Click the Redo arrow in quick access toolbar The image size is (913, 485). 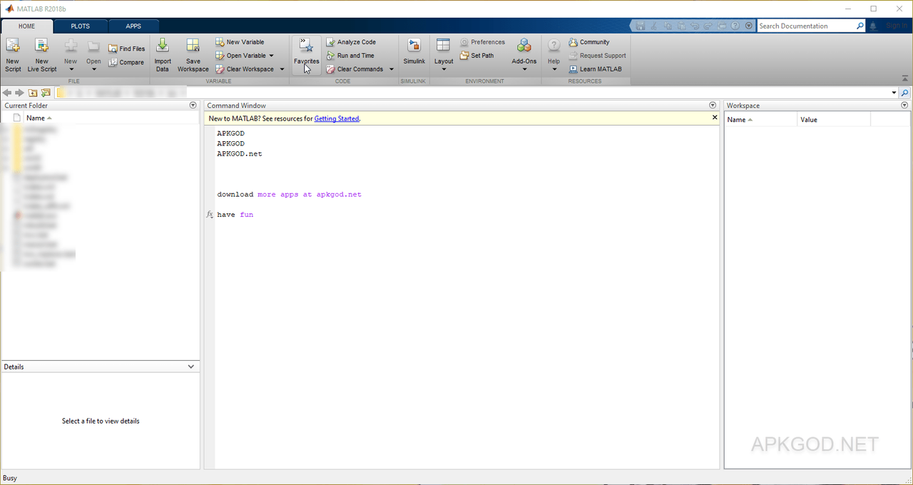tap(708, 26)
